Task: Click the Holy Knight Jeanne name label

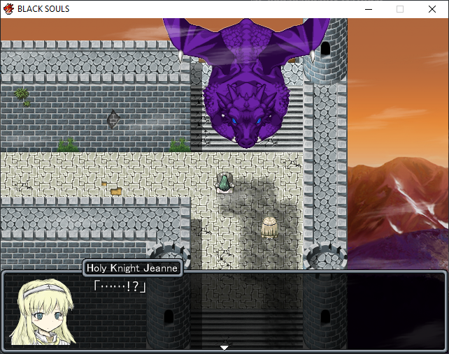Action: 132,268
